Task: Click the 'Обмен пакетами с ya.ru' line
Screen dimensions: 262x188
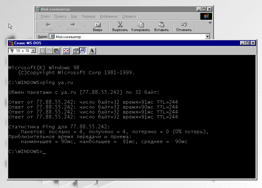Action: (x=84, y=92)
